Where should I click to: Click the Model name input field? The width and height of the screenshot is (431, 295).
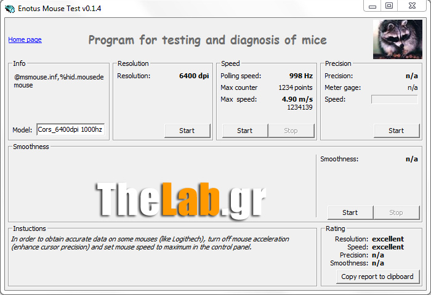pyautogui.click(x=70, y=130)
